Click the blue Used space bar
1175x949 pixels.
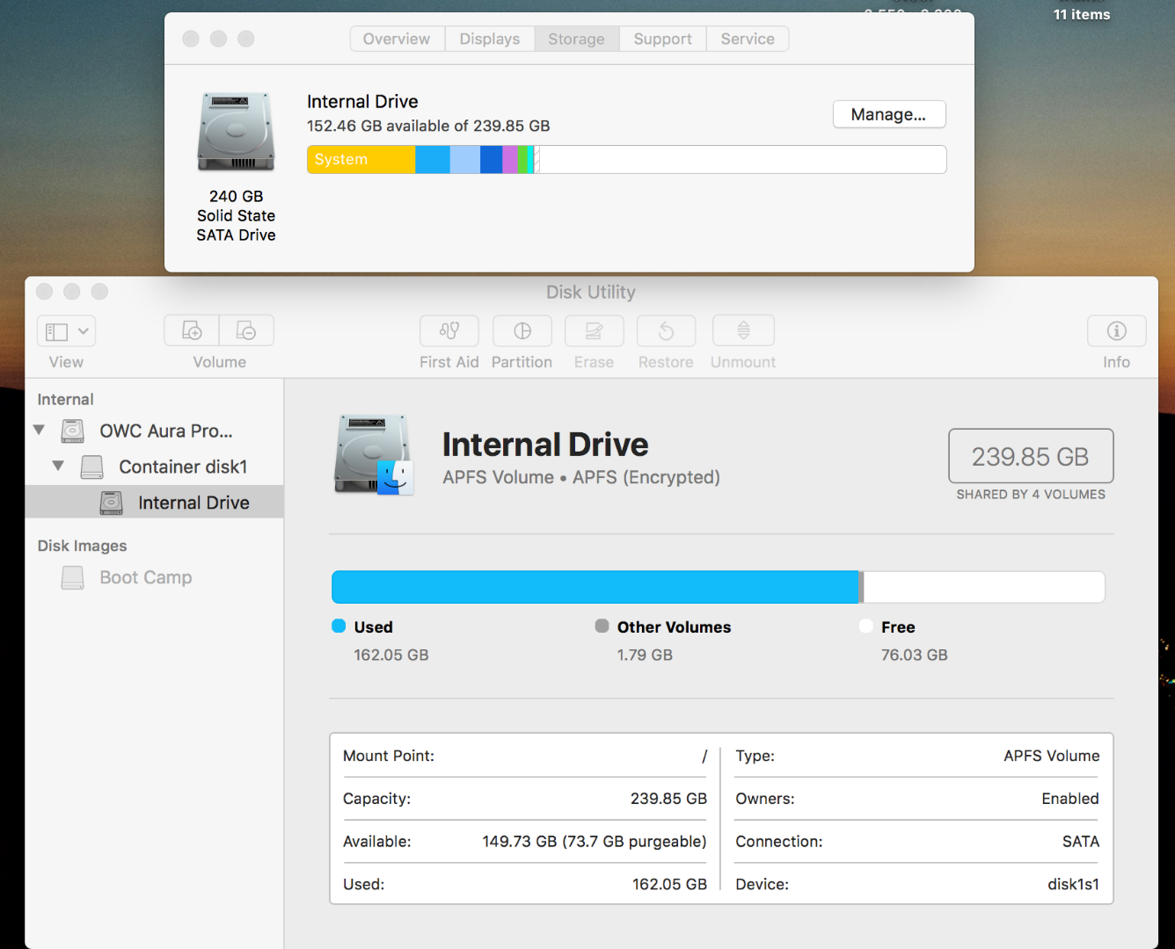pos(595,587)
